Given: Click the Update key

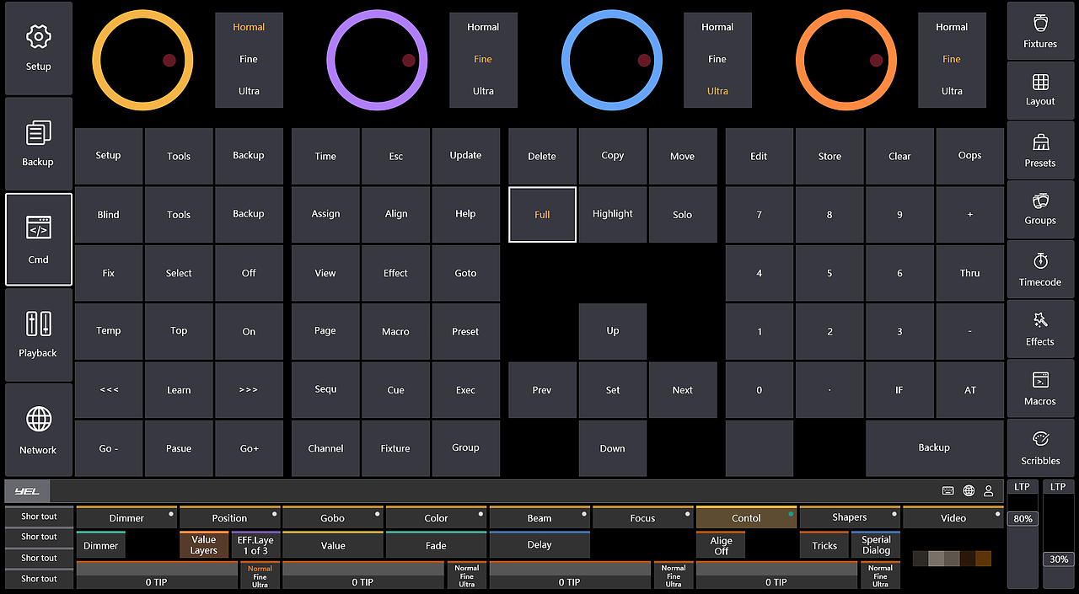Looking at the screenshot, I should click(x=465, y=156).
